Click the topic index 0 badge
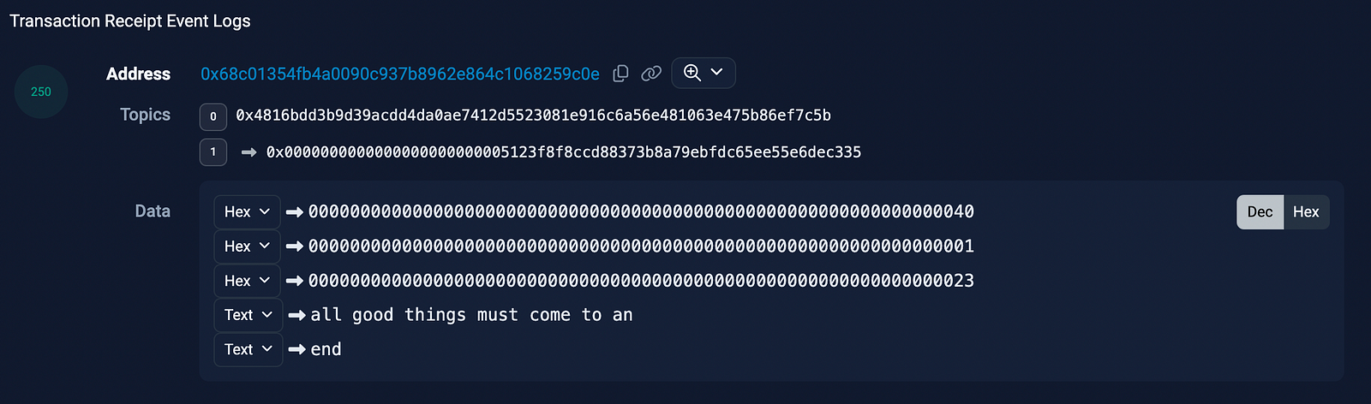 213,116
